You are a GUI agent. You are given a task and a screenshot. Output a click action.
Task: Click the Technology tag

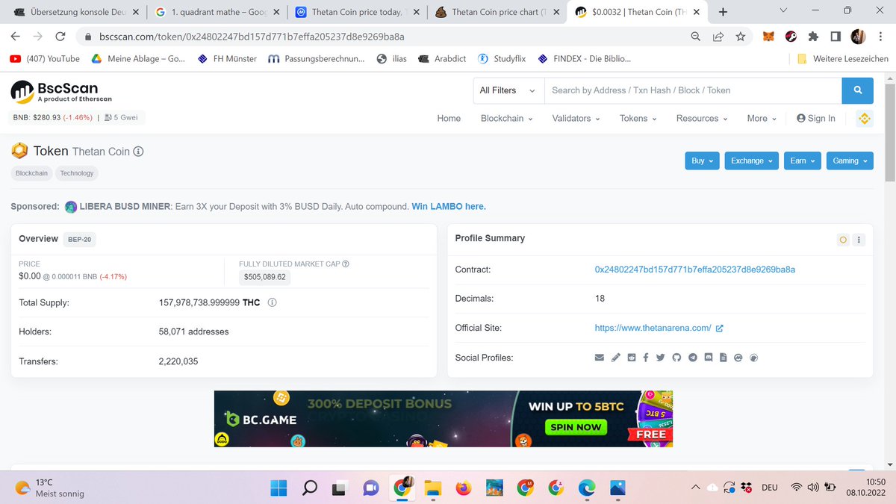77,173
